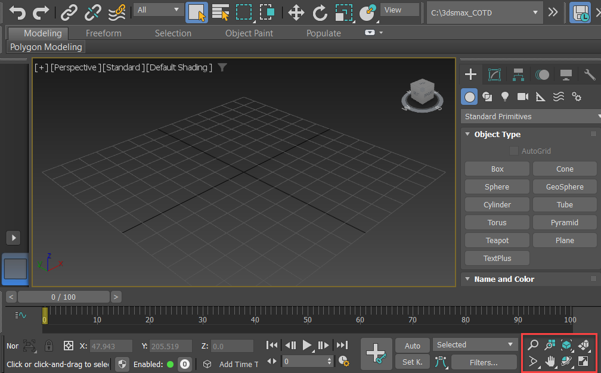
Task: Select the Select and Rotate tool
Action: [320, 12]
